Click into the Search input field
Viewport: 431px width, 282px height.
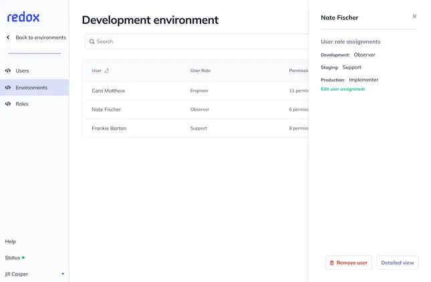pos(196,42)
